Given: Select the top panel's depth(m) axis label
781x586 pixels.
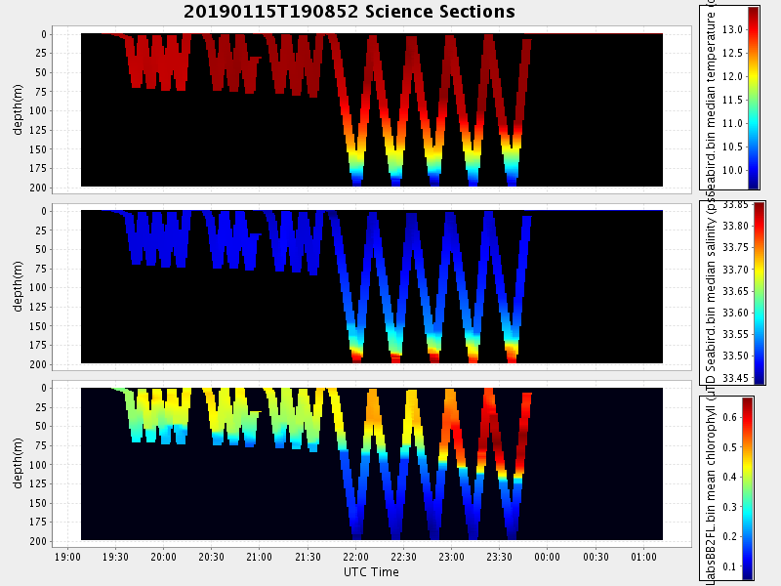Looking at the screenshot, I should pyautogui.click(x=18, y=109).
